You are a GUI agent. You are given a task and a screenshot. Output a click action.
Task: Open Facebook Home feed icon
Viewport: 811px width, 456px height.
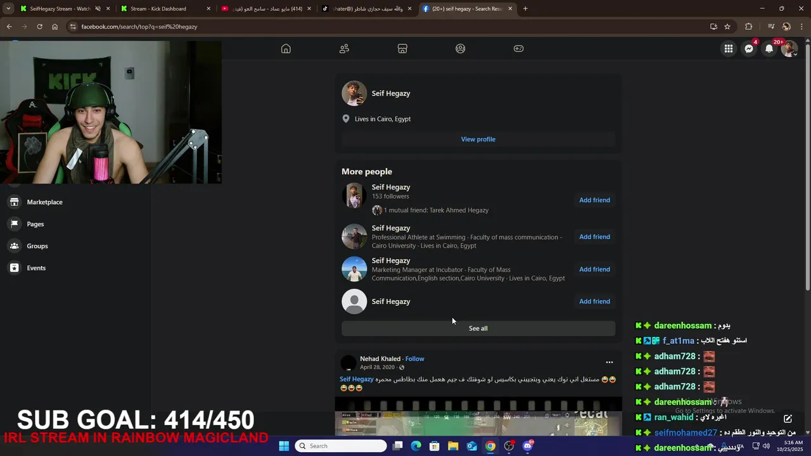pos(286,49)
